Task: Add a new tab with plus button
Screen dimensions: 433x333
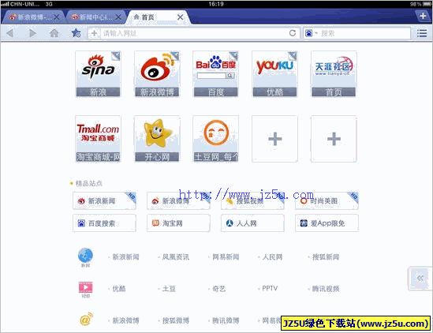Action: [x=423, y=16]
